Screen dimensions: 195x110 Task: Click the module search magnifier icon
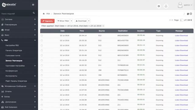tap(34, 13)
